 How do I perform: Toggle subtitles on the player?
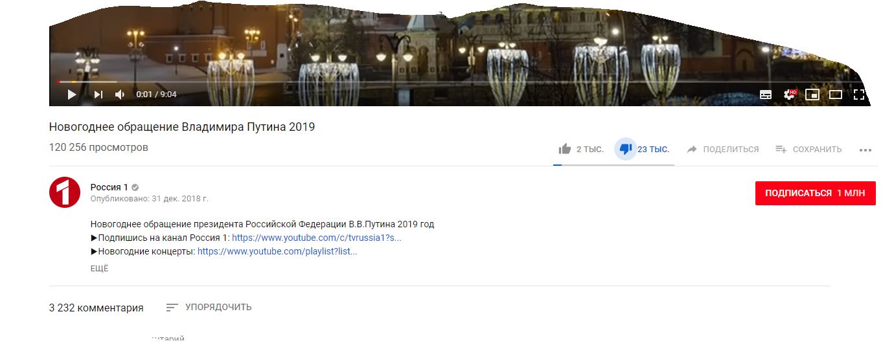click(x=766, y=95)
